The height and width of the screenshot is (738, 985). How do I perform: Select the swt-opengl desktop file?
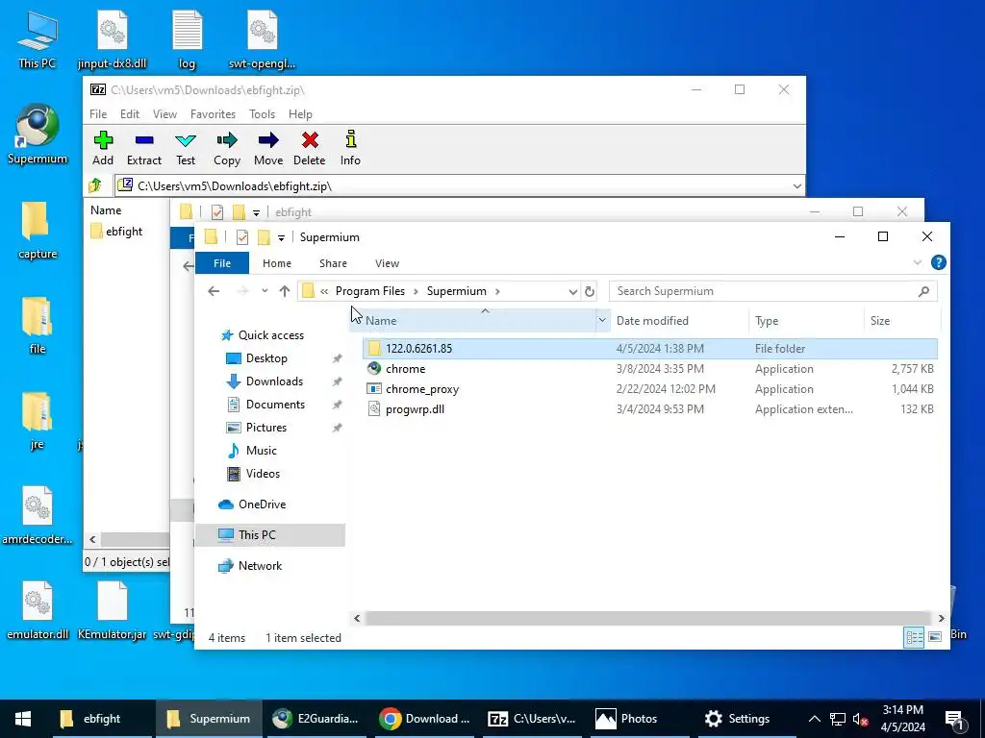pyautogui.click(x=263, y=41)
